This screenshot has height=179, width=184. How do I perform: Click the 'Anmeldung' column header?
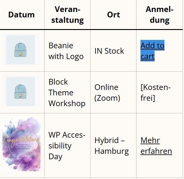coord(160,15)
